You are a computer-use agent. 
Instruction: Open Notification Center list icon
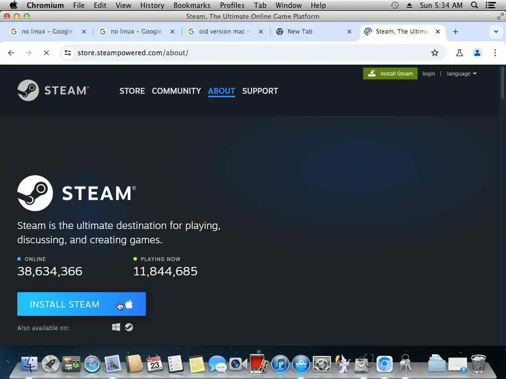491,5
